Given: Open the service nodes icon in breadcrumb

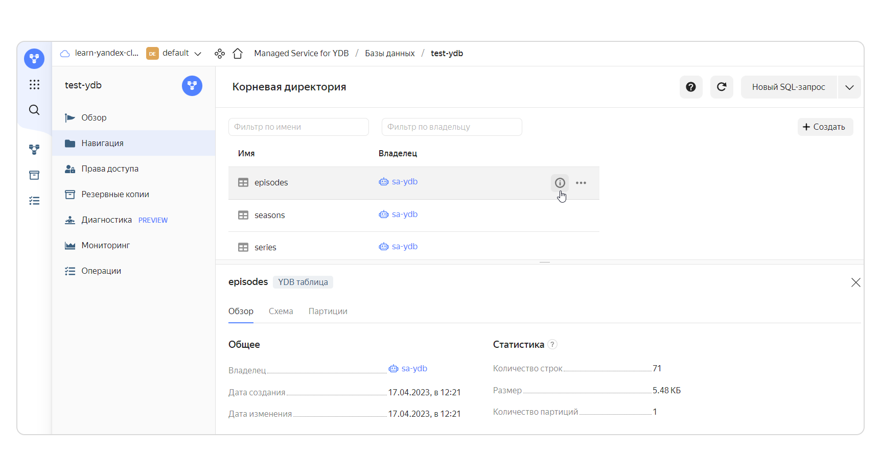Looking at the screenshot, I should [x=220, y=53].
